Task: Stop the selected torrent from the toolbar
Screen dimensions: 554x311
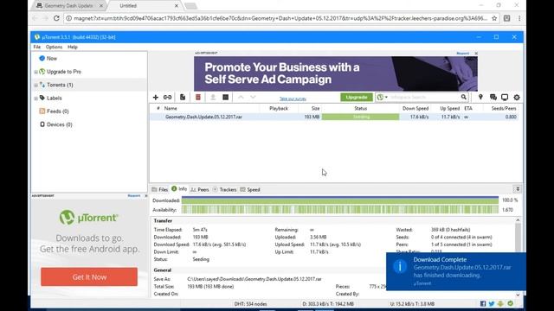Action: tap(225, 98)
